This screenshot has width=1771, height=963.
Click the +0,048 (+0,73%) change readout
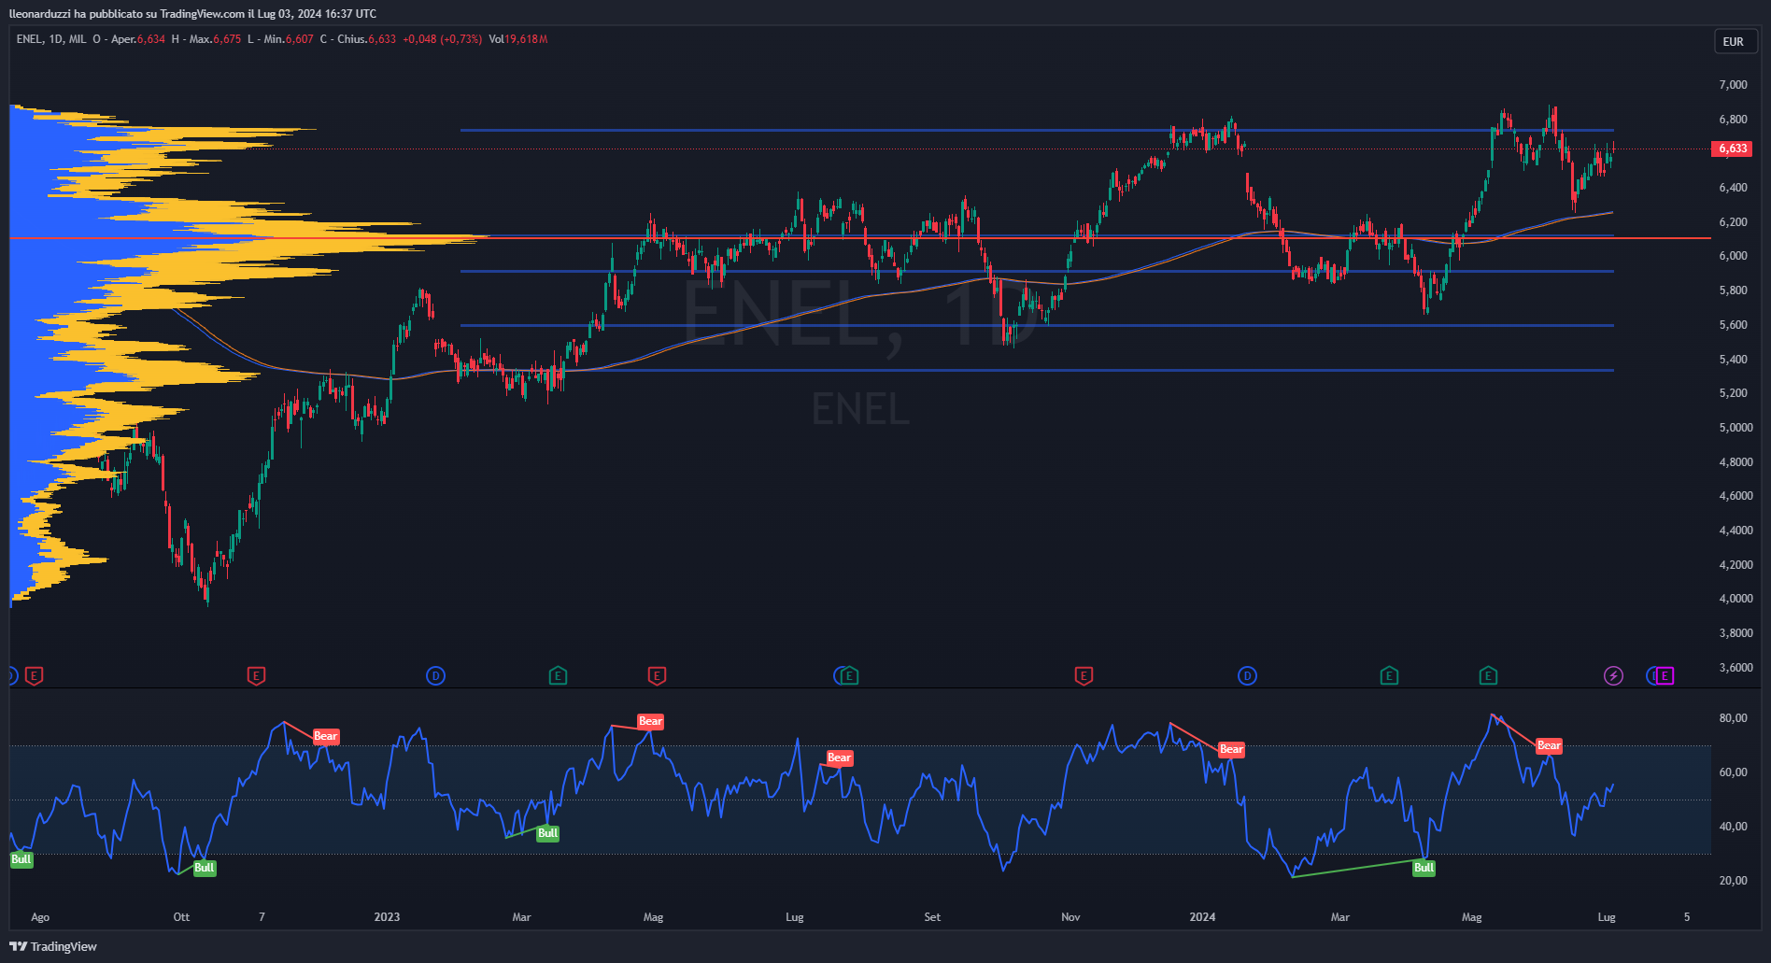coord(443,39)
